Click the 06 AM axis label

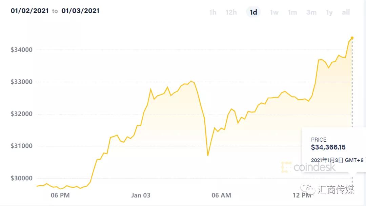221,195
